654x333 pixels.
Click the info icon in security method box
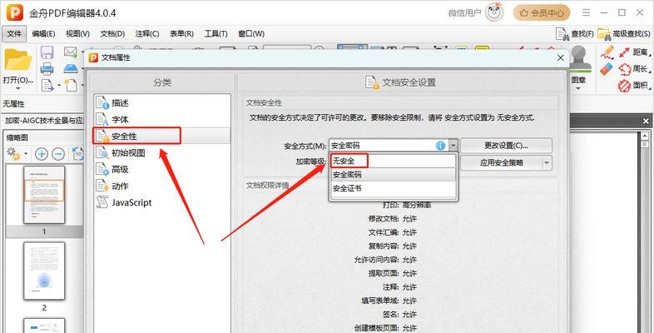(440, 146)
